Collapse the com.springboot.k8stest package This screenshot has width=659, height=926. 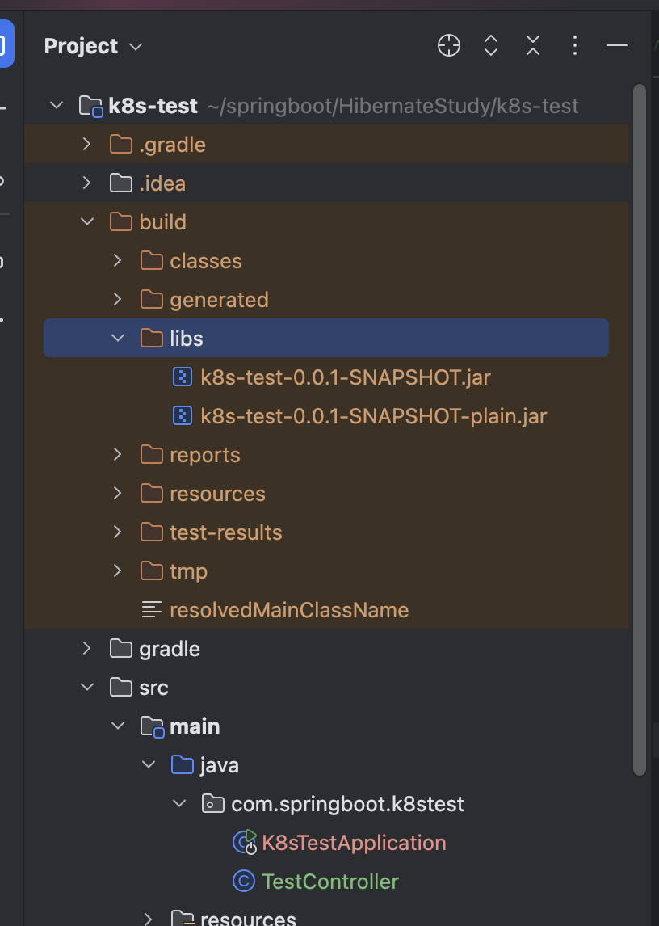click(179, 804)
